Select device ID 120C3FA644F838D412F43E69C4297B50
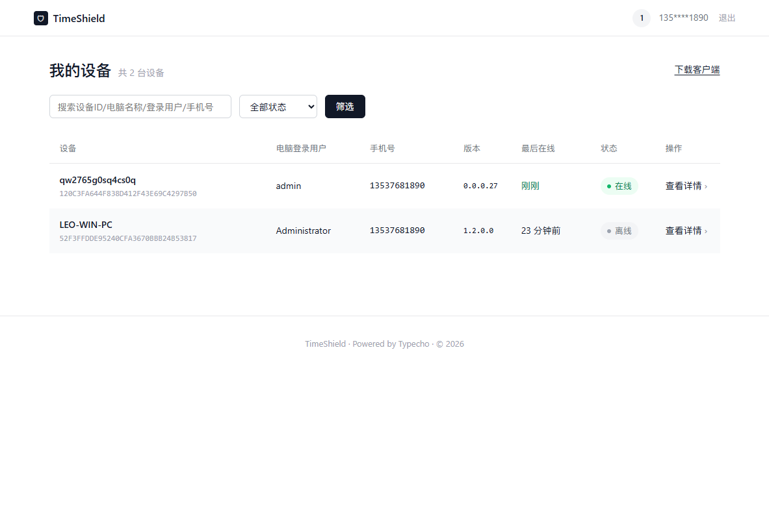The height and width of the screenshot is (526, 769). coord(128,194)
